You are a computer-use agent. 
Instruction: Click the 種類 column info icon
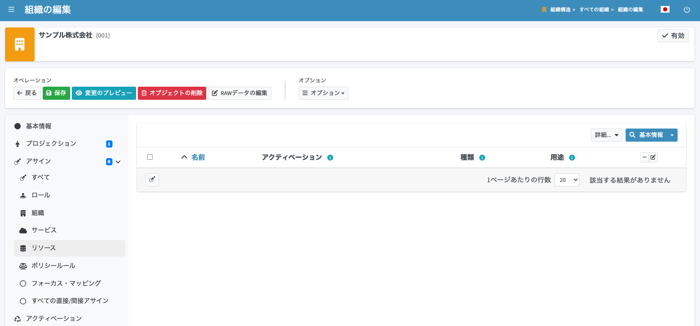tap(482, 158)
